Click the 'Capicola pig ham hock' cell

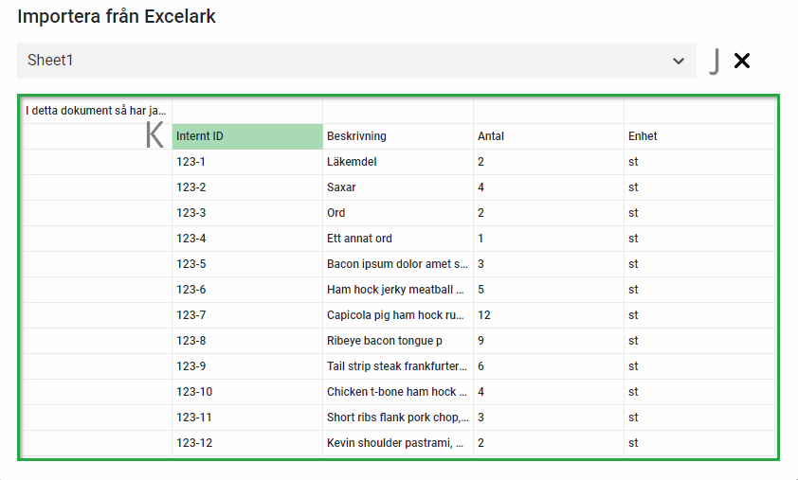coord(397,315)
